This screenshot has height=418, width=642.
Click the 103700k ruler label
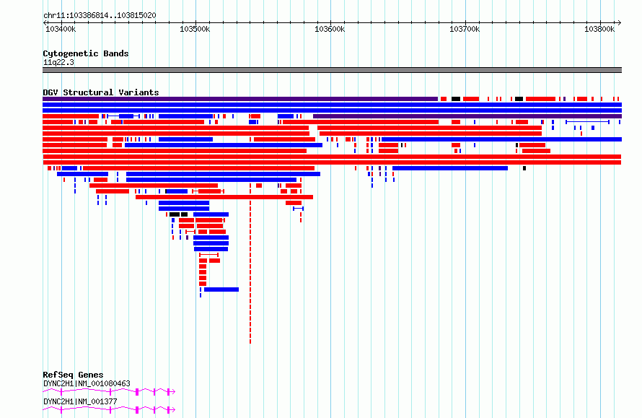point(465,29)
